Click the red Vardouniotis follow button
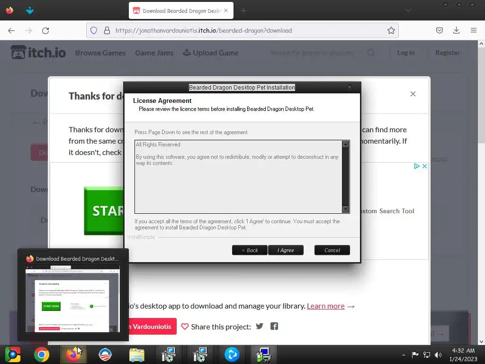The height and width of the screenshot is (364, 485). point(153,327)
